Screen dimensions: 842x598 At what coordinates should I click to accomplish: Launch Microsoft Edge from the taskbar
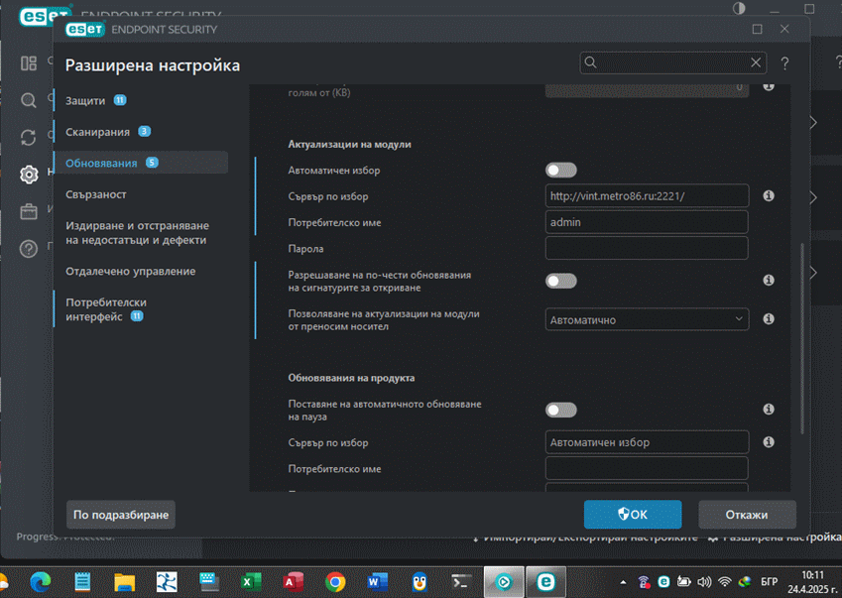tap(41, 582)
